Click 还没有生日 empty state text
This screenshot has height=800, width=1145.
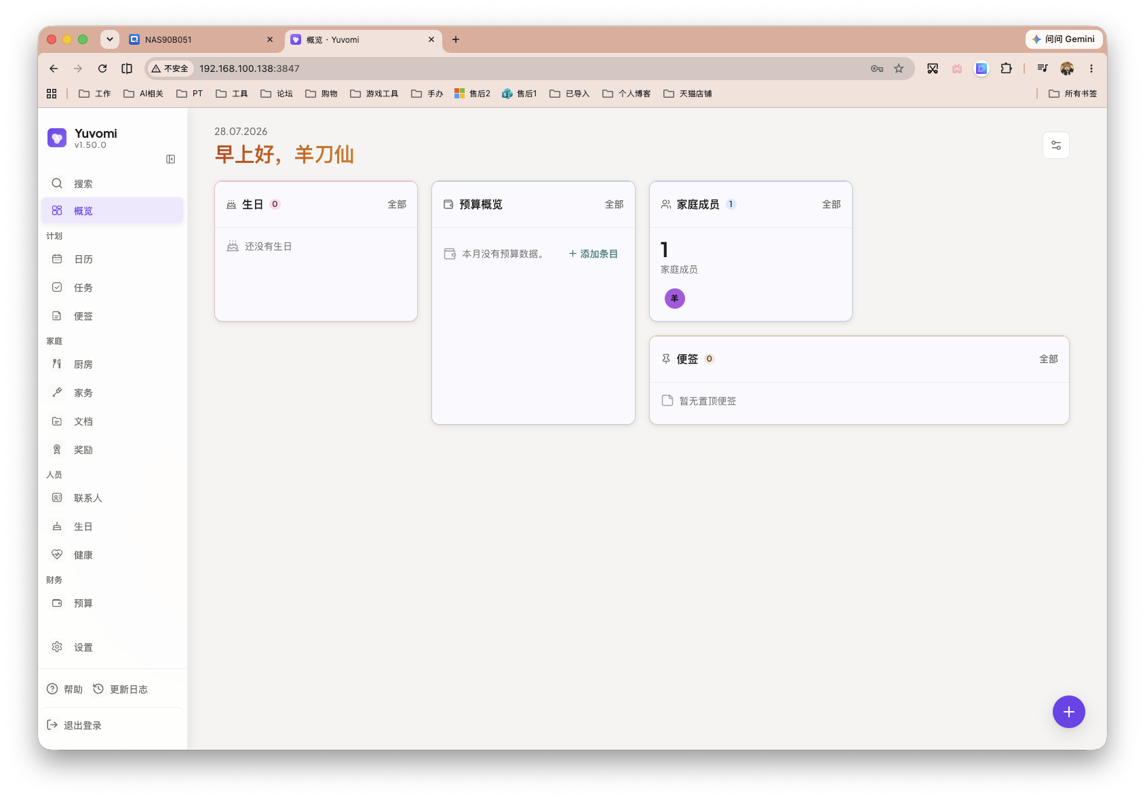[268, 246]
